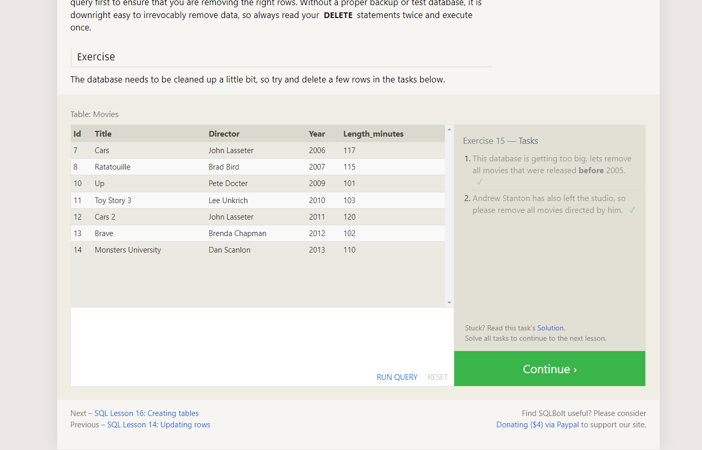Image resolution: width=702 pixels, height=450 pixels.
Task: Click the checkmark next to task 1
Action: 480,181
